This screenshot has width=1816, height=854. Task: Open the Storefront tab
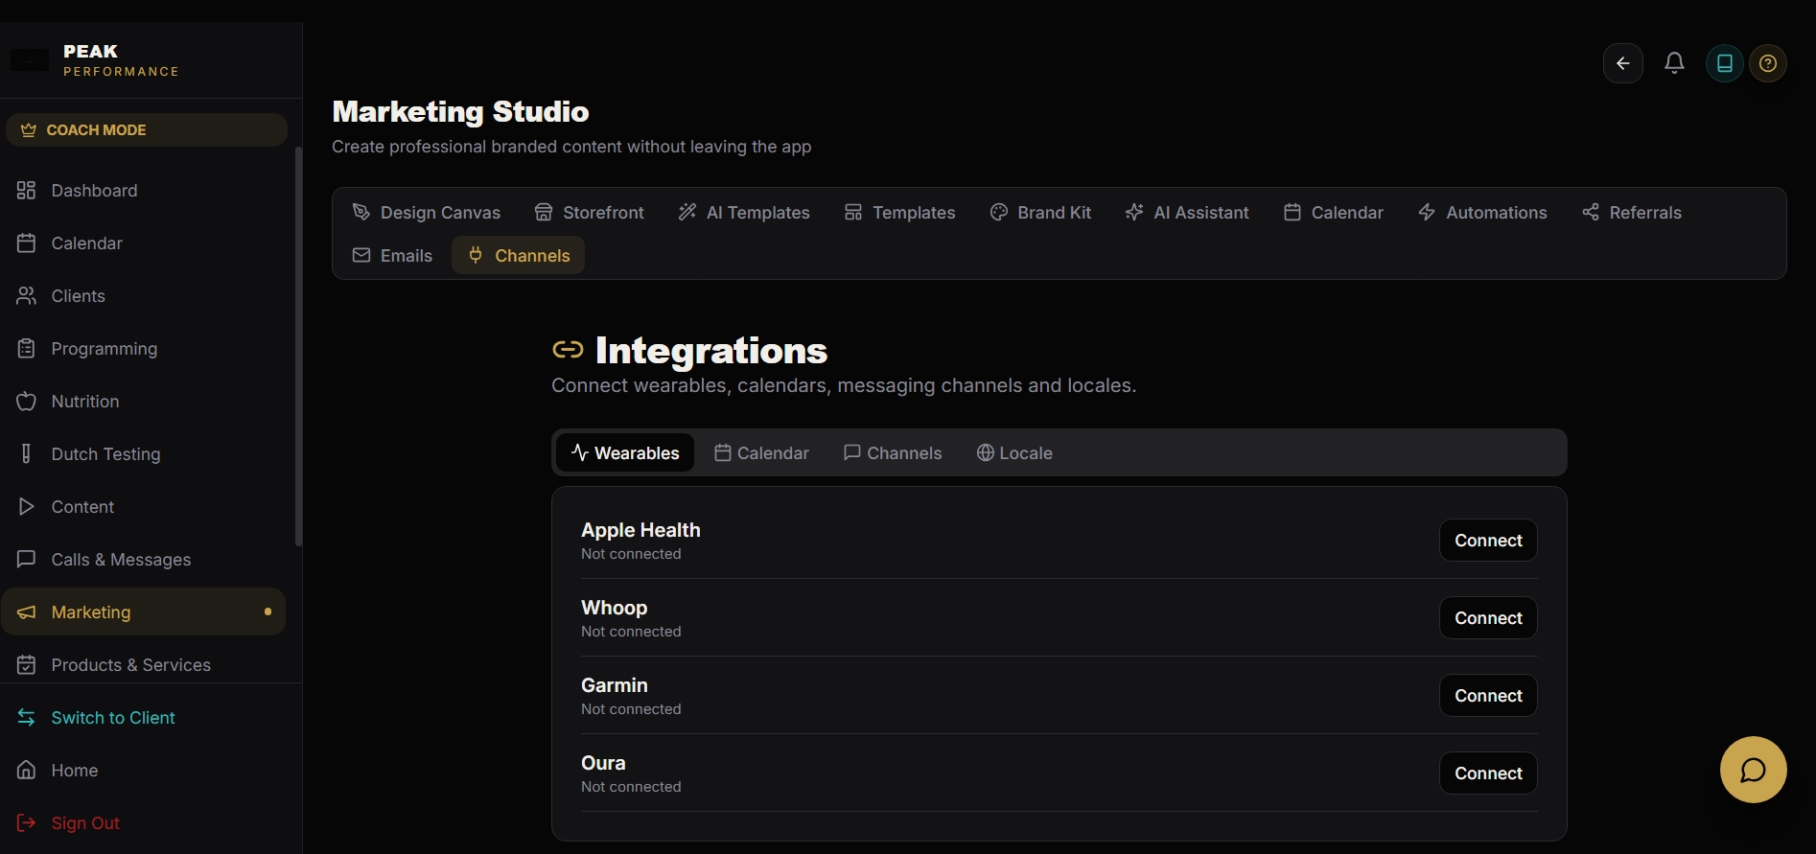click(x=590, y=213)
